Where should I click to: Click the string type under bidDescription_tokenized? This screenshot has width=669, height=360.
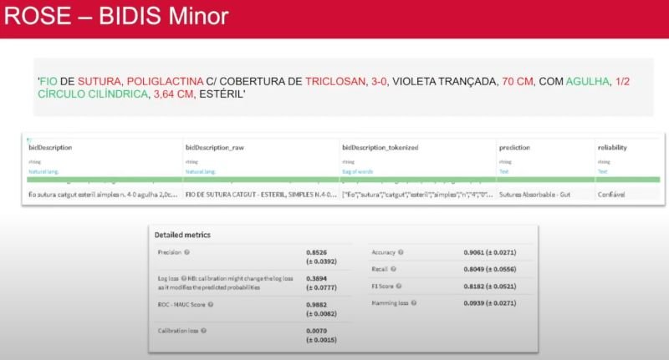click(348, 162)
